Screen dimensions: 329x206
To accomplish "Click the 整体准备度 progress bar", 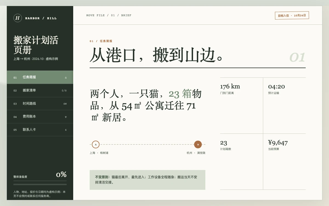I will (x=40, y=184).
